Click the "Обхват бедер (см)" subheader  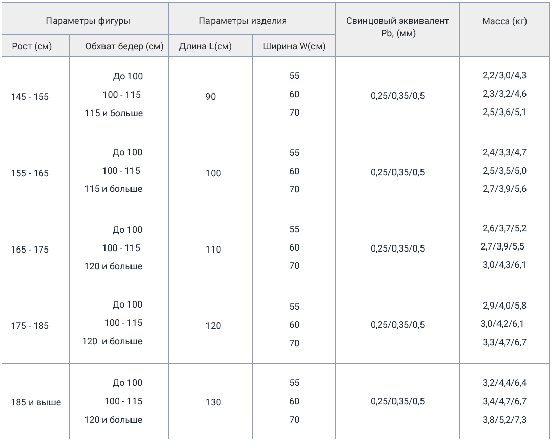[x=124, y=47]
